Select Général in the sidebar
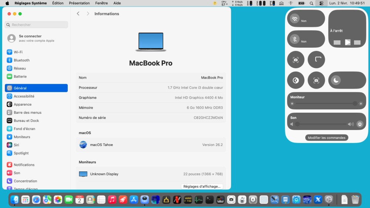This screenshot has width=370, height=208. click(x=36, y=88)
